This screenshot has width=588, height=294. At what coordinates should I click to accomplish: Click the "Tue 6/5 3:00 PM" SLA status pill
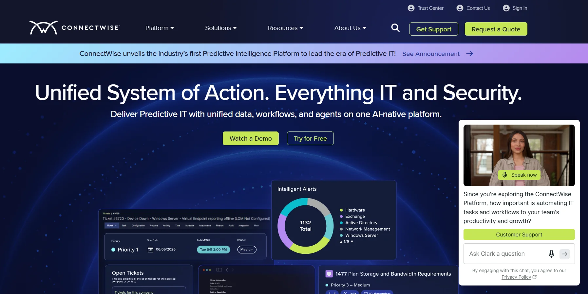(214, 250)
